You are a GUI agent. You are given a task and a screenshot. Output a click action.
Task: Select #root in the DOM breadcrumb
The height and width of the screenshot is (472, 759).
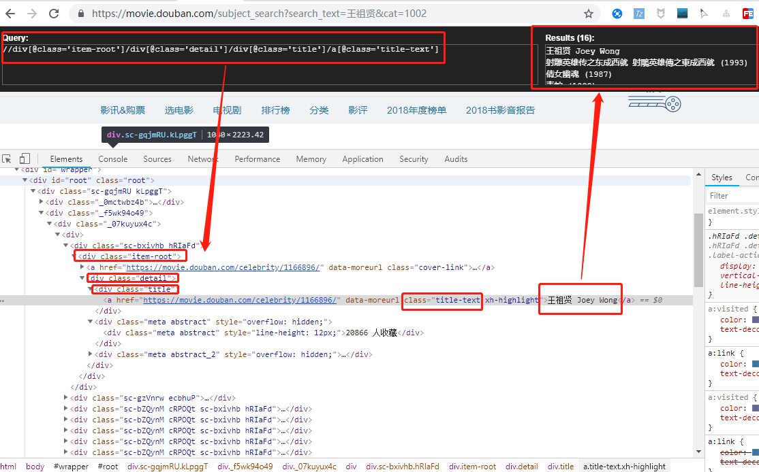[108, 466]
